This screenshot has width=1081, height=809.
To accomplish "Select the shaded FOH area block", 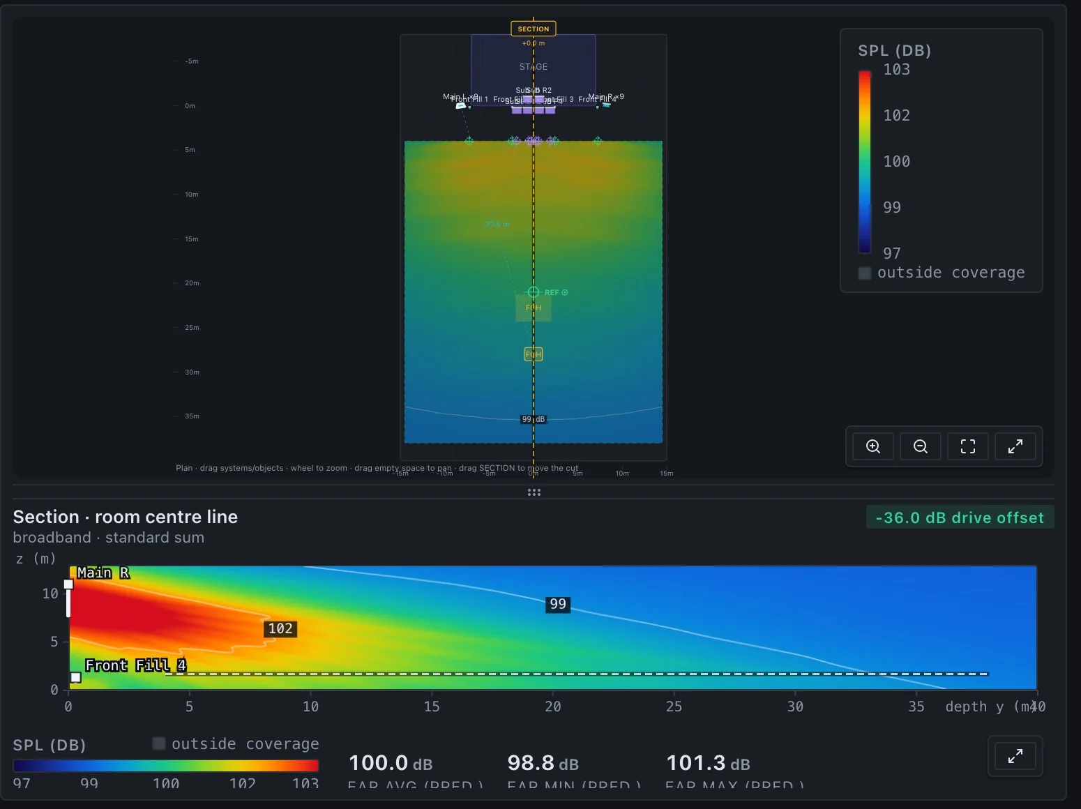I will [534, 308].
